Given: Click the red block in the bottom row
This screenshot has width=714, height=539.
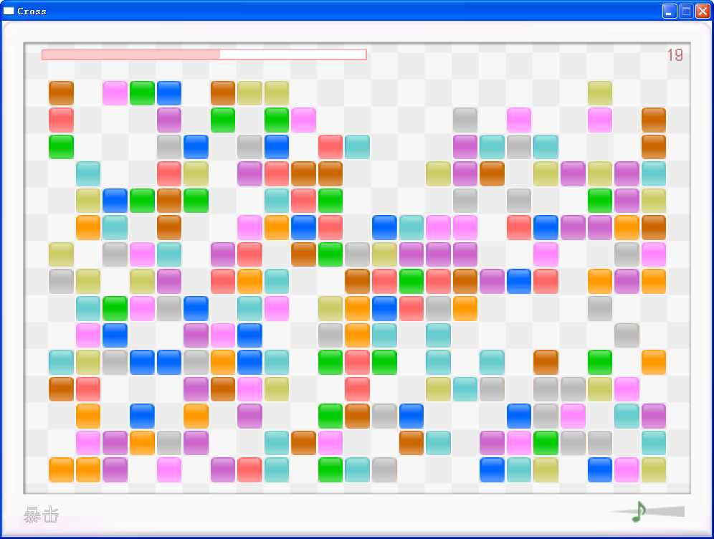Looking at the screenshot, I should 249,469.
